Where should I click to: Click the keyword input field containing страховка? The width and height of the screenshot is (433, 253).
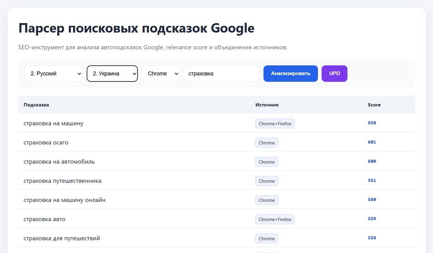tap(222, 74)
